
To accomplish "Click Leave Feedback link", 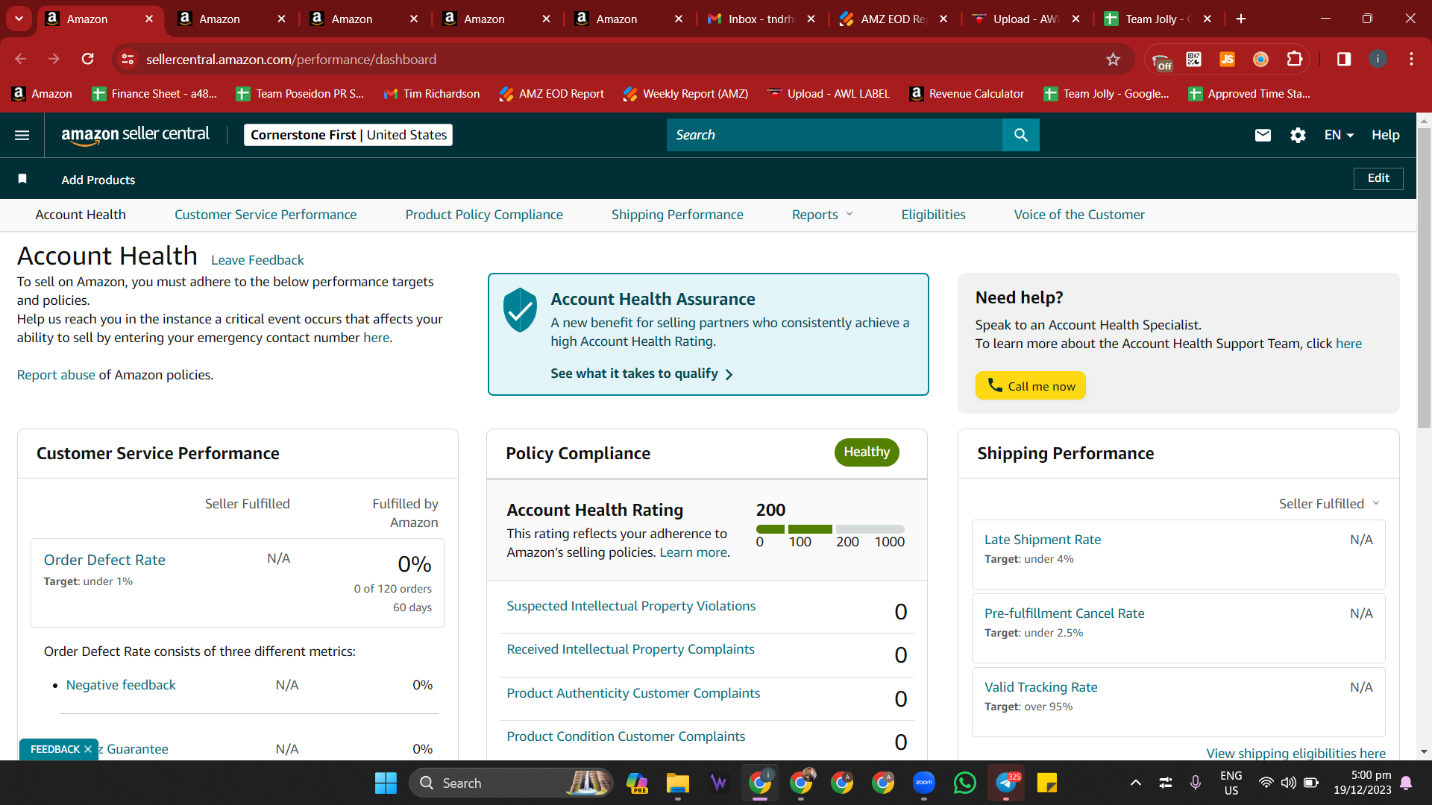I will coord(257,260).
